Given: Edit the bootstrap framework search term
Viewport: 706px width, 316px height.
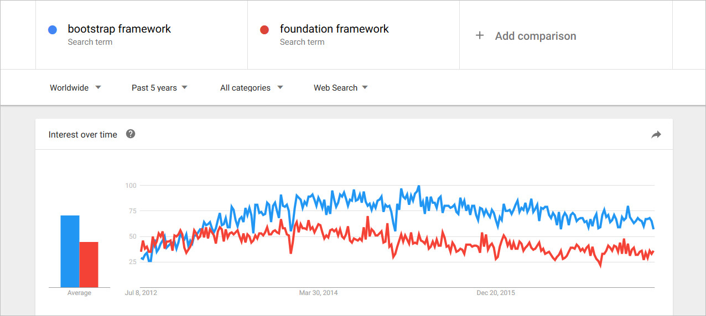Looking at the screenshot, I should coord(119,29).
